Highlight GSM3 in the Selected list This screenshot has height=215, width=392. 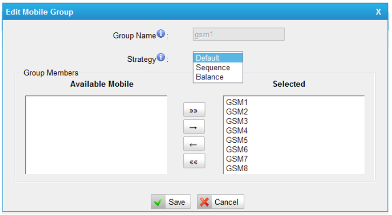(x=237, y=121)
